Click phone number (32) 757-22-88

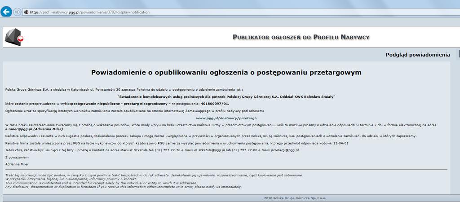click(x=244, y=150)
